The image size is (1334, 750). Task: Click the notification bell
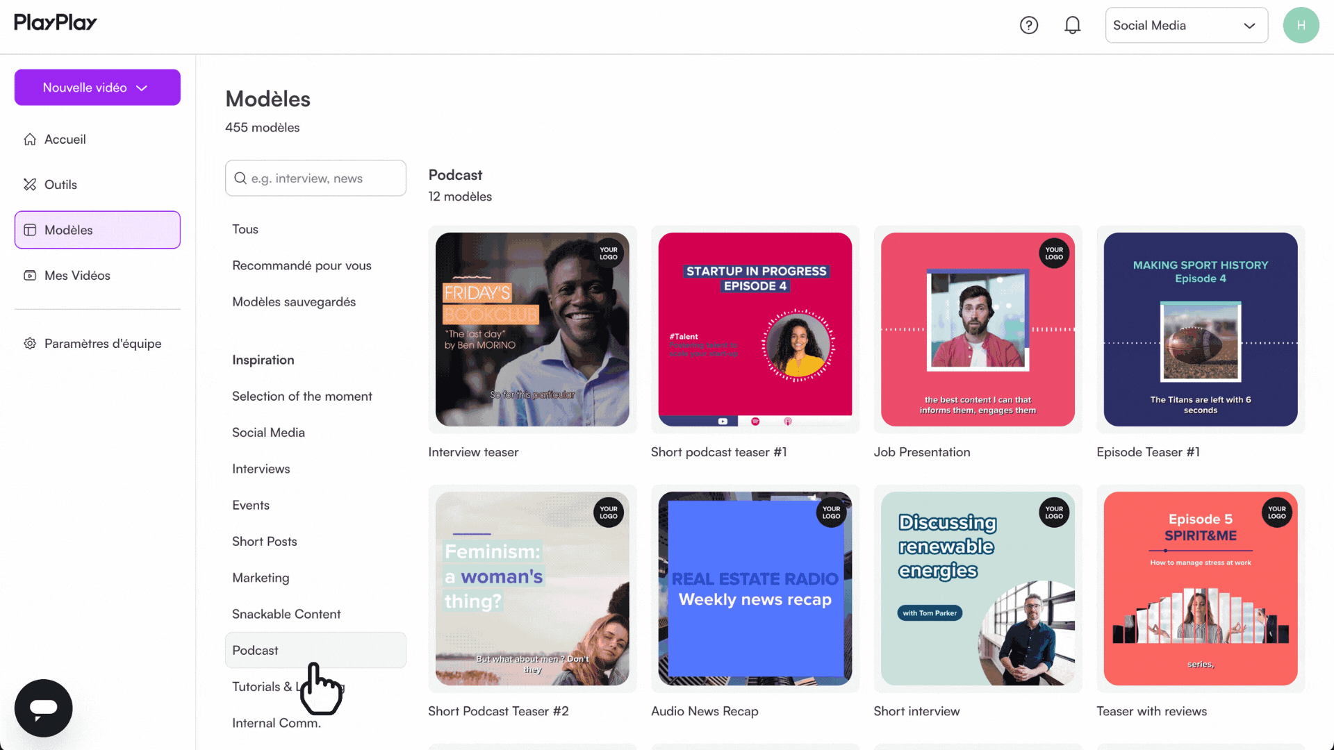pos(1073,25)
